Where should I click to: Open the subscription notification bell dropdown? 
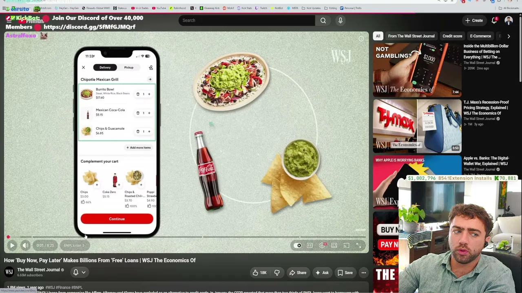(x=80, y=272)
